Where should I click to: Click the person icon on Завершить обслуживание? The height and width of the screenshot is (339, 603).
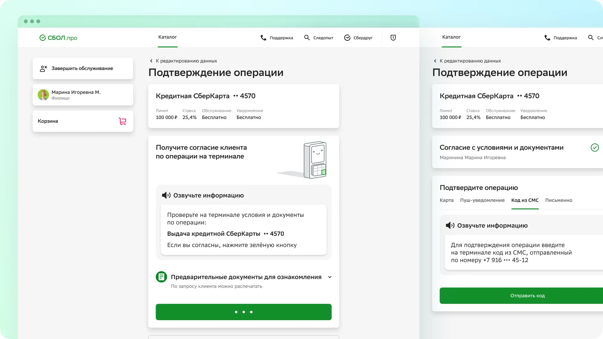point(43,68)
